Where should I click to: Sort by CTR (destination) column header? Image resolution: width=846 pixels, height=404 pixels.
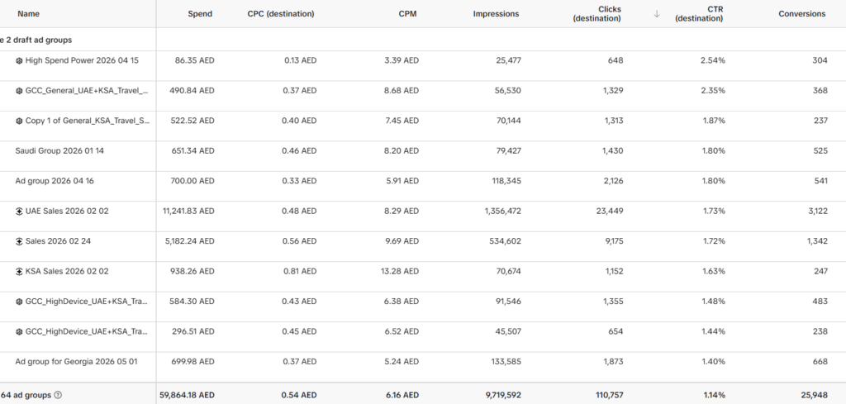pos(699,14)
